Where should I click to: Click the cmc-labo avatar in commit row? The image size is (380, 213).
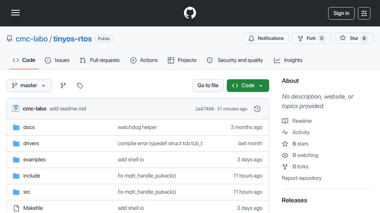[16, 109]
